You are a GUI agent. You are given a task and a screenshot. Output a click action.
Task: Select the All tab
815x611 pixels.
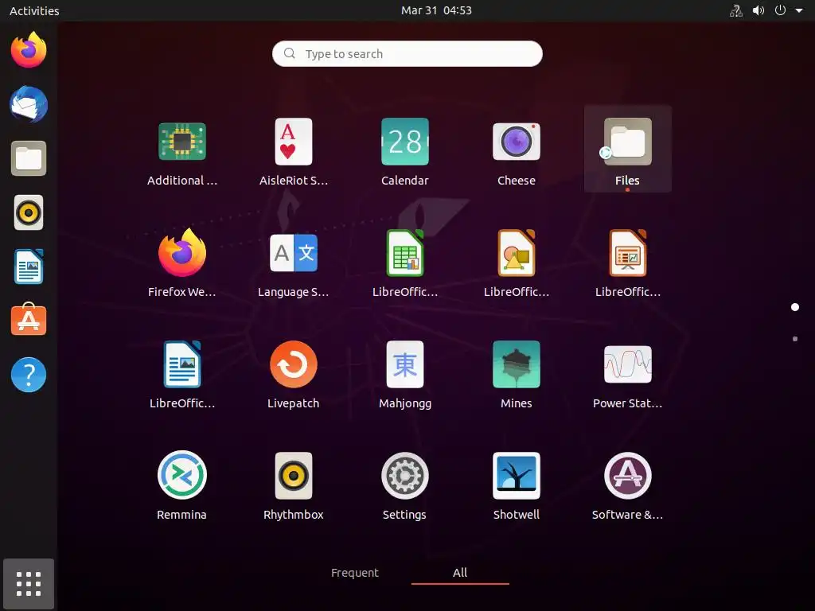(460, 573)
